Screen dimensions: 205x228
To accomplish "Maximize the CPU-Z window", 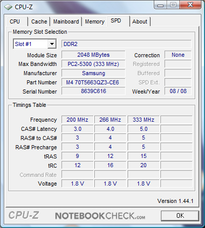I will pos(173,5).
